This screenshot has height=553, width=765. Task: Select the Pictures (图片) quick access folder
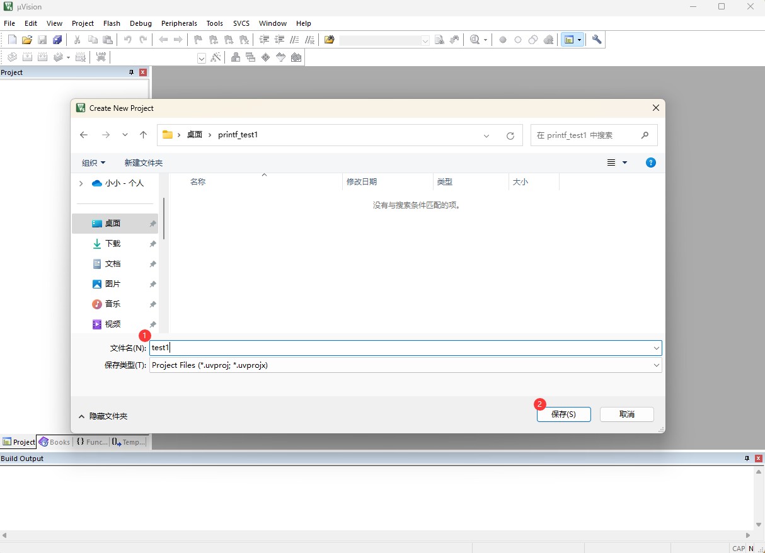point(112,284)
